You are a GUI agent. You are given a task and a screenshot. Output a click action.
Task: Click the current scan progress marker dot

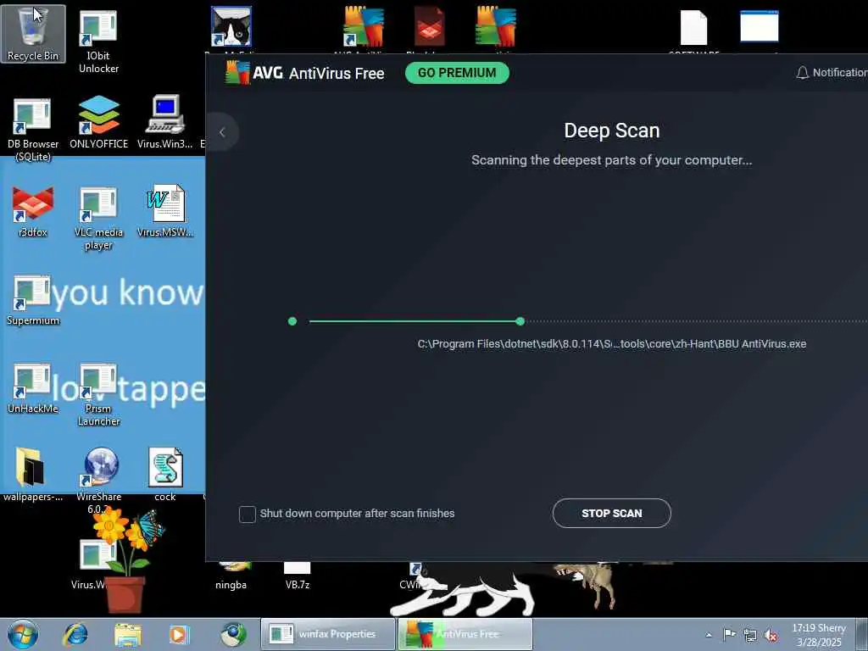point(520,321)
